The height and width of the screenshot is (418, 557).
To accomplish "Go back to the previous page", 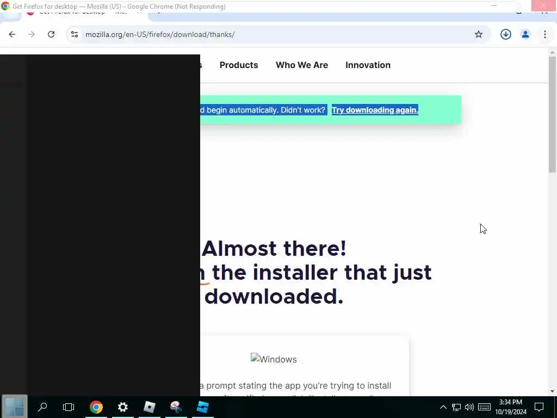I will click(12, 34).
